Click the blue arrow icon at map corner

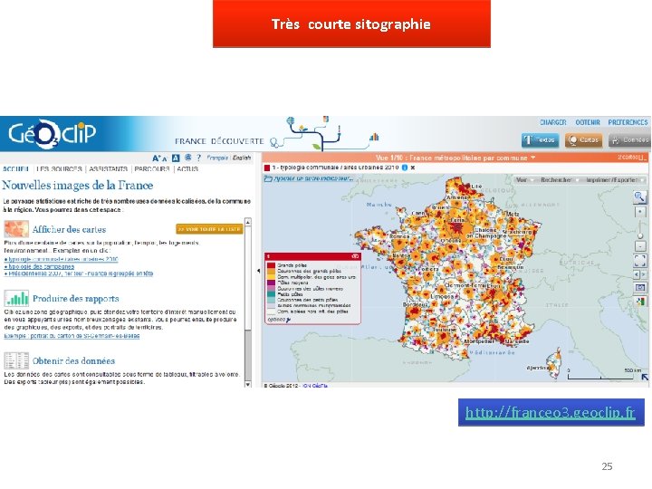(x=644, y=378)
